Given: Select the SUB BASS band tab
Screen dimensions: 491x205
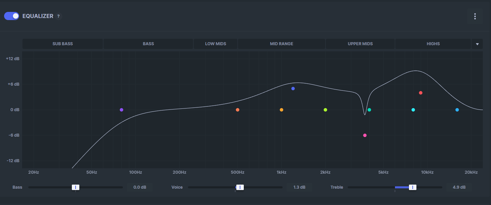Looking at the screenshot, I should tap(63, 44).
